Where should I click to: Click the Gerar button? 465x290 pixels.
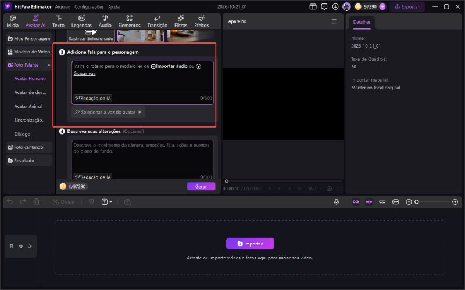point(201,186)
